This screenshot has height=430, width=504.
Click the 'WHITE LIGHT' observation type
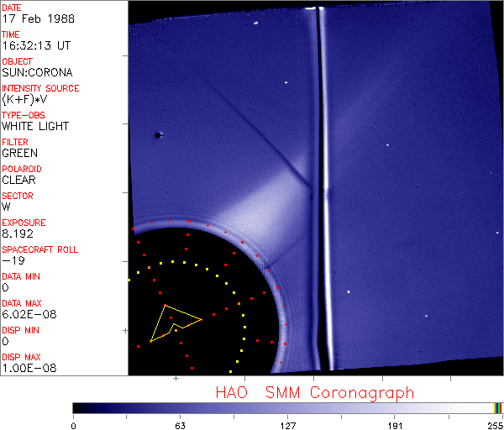pos(35,126)
